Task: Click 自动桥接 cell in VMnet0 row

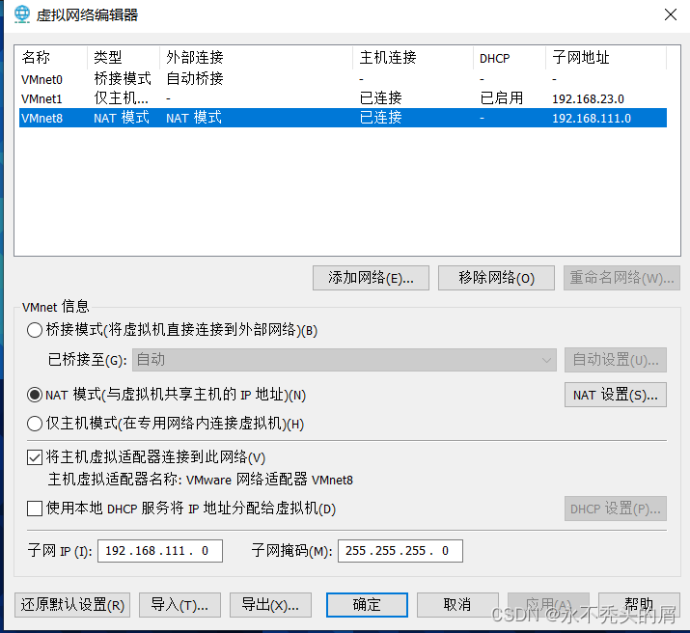Action: (x=195, y=79)
